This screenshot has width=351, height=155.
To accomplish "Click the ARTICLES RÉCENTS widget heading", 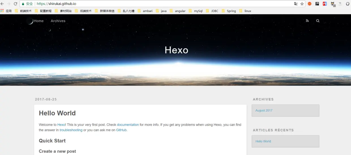I will coord(273,130).
